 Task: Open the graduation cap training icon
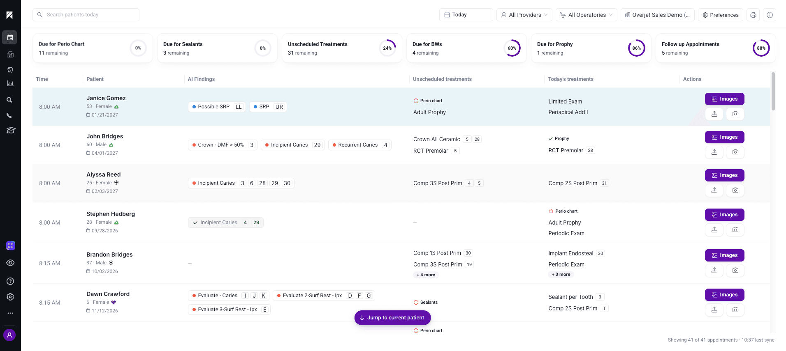point(11,130)
